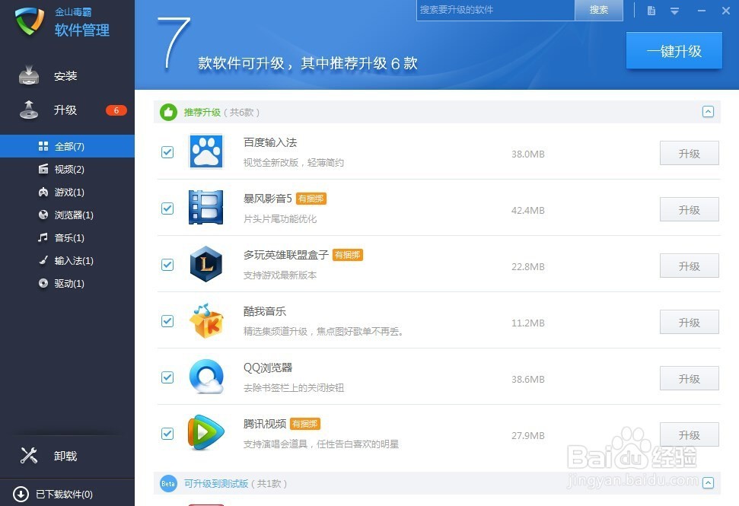Viewport: 739px width, 506px height.
Task: Uncheck the 百度输入法 checkbox
Action: (x=167, y=152)
